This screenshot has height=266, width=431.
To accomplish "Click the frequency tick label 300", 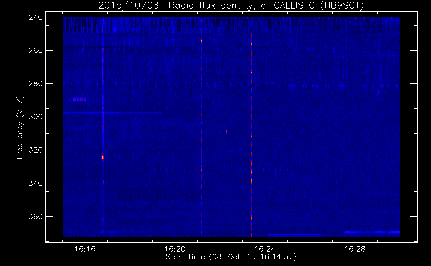I will coord(35,117).
